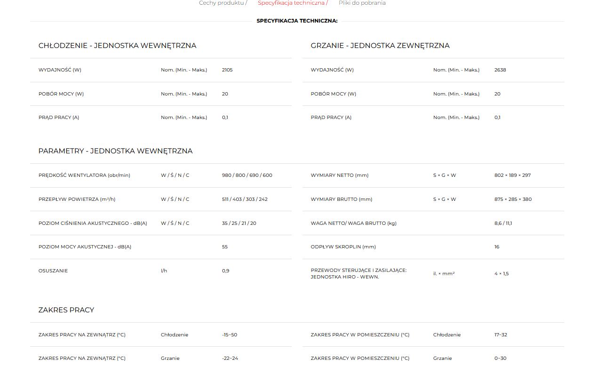The width and height of the screenshot is (607, 382).
Task: Click the cooling capacity value 2105
Action: [227, 70]
